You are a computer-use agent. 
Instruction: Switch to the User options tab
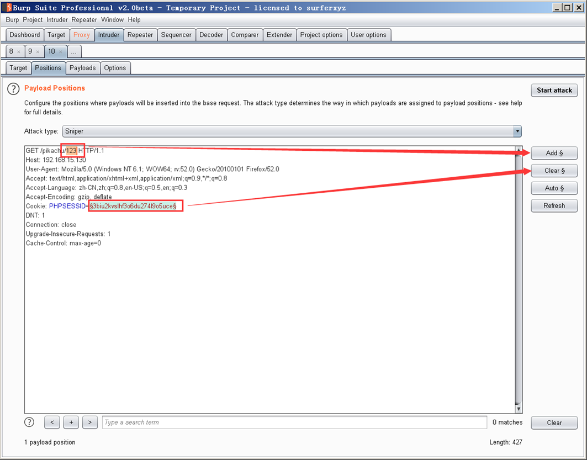click(x=368, y=35)
